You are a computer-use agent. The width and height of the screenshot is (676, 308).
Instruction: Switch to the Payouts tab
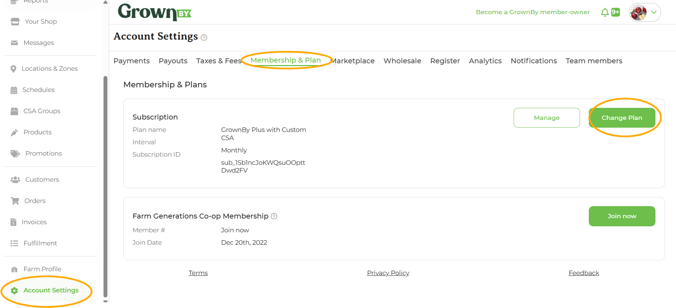[x=173, y=61]
